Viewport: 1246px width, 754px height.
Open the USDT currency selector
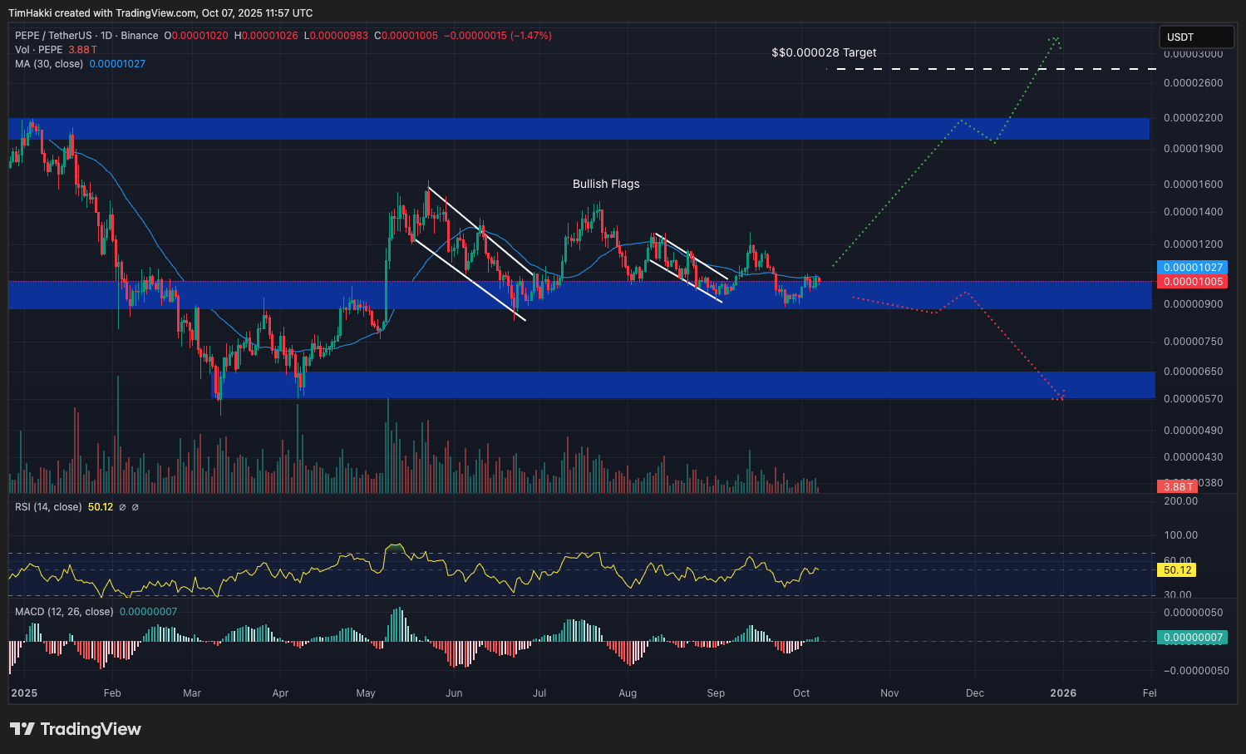point(1197,37)
